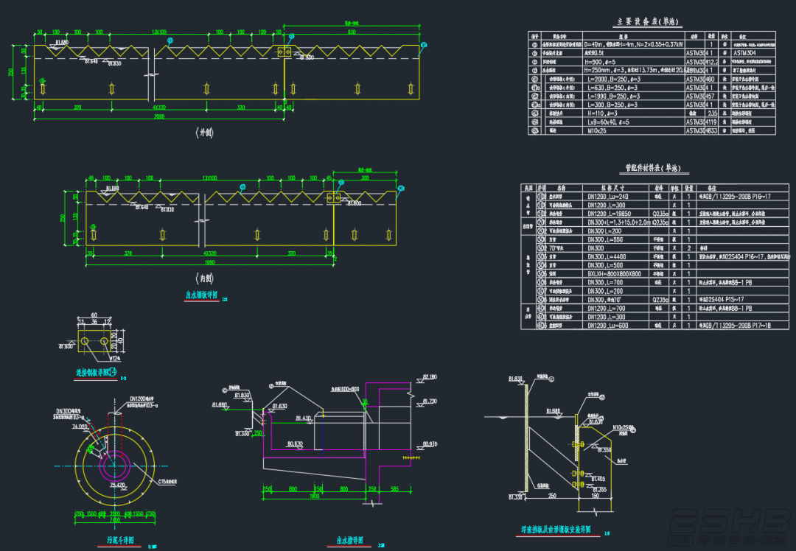
Task: Click the ASTM304 remarks cell of row 2
Action: coord(744,53)
